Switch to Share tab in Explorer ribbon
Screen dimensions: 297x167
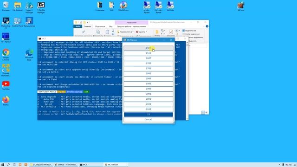(x=100, y=26)
